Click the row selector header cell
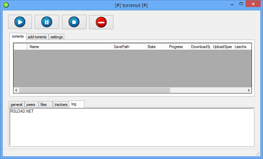Image resolution: width=263 pixels, height=159 pixels. (x=20, y=47)
